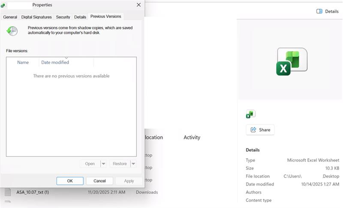Image resolution: width=343 pixels, height=208 pixels.
Task: Click the Microsoft Excel Worksheet type value
Action: (313, 160)
